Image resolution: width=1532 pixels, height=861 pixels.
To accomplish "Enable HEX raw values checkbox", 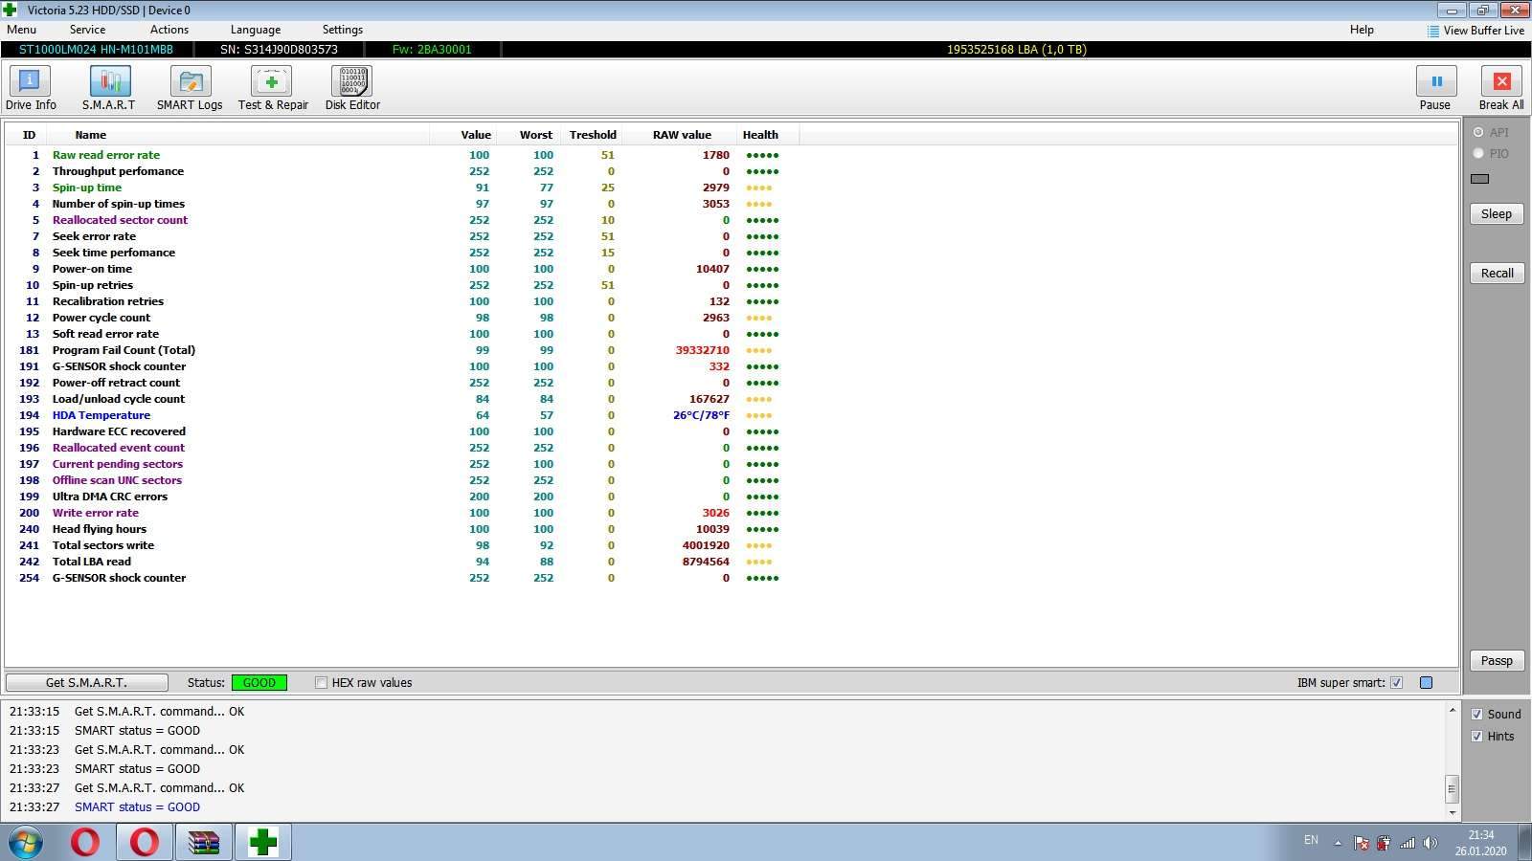I will (322, 683).
